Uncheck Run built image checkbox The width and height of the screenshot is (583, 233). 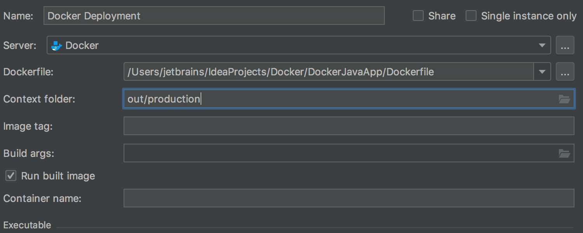tap(11, 176)
